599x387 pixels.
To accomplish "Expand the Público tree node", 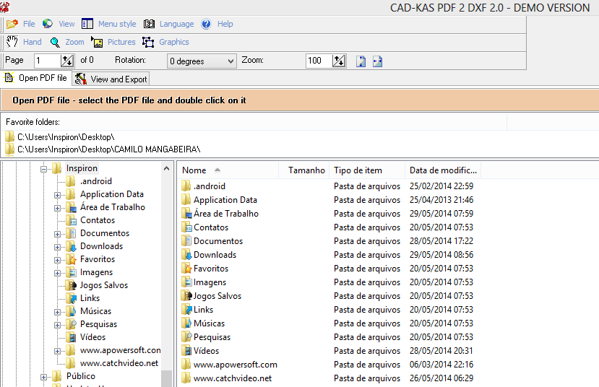I will [43, 377].
